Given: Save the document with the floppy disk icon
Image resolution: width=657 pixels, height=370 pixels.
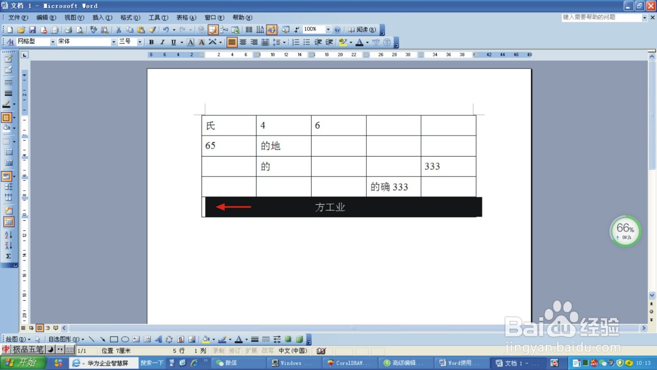Looking at the screenshot, I should (32, 30).
